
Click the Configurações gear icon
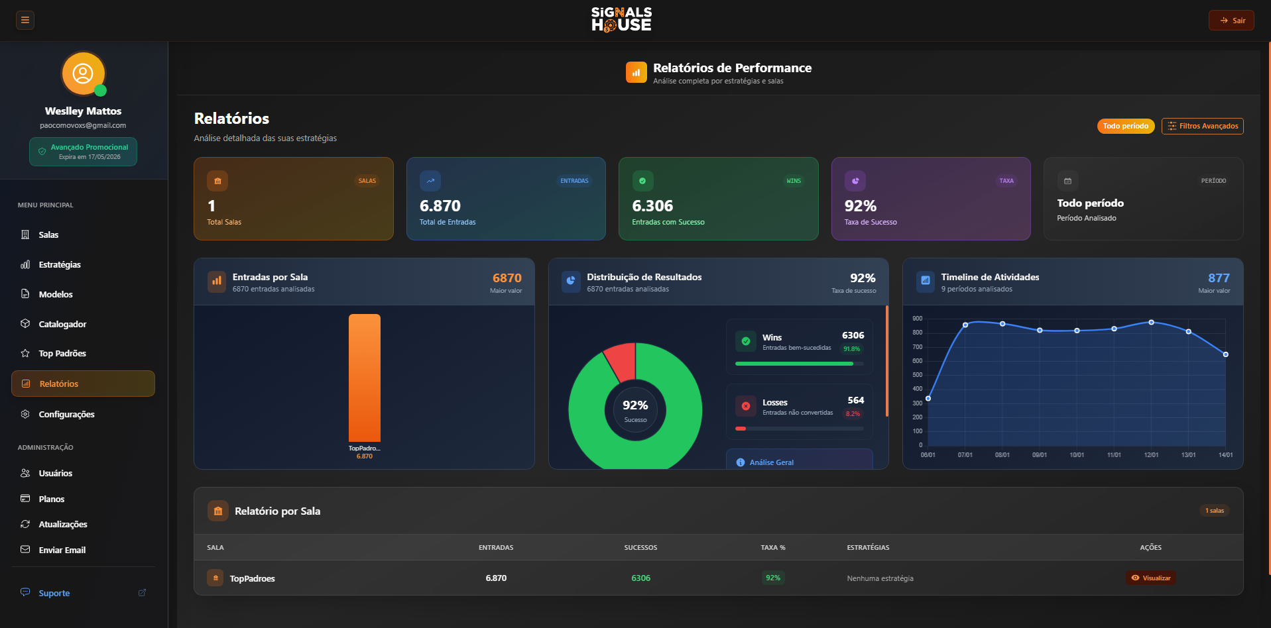25,414
